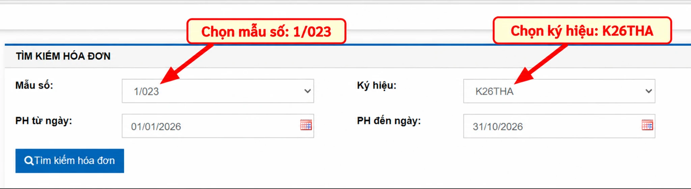
Task: Focus the PH đến ngày date field
Action: coord(559,126)
